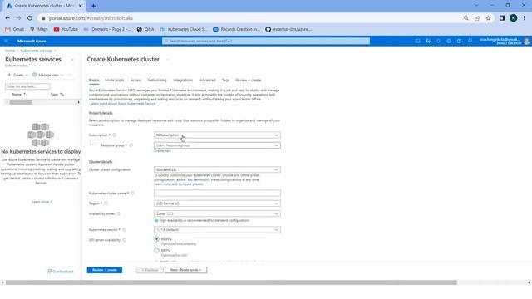Open the Kubernetes version dropdown
This screenshot has height=299, width=532.
point(217,229)
